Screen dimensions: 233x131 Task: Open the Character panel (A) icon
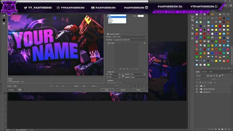[193, 25]
